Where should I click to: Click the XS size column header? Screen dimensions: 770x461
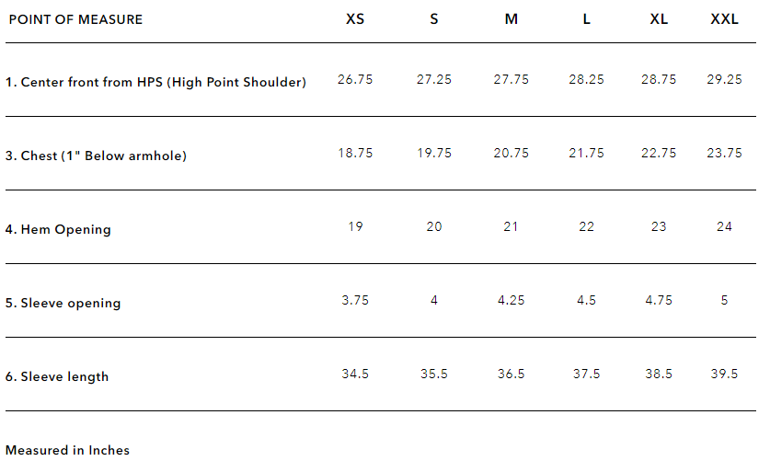354,19
